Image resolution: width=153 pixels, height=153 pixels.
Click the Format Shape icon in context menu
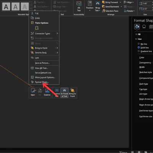(x=32, y=82)
